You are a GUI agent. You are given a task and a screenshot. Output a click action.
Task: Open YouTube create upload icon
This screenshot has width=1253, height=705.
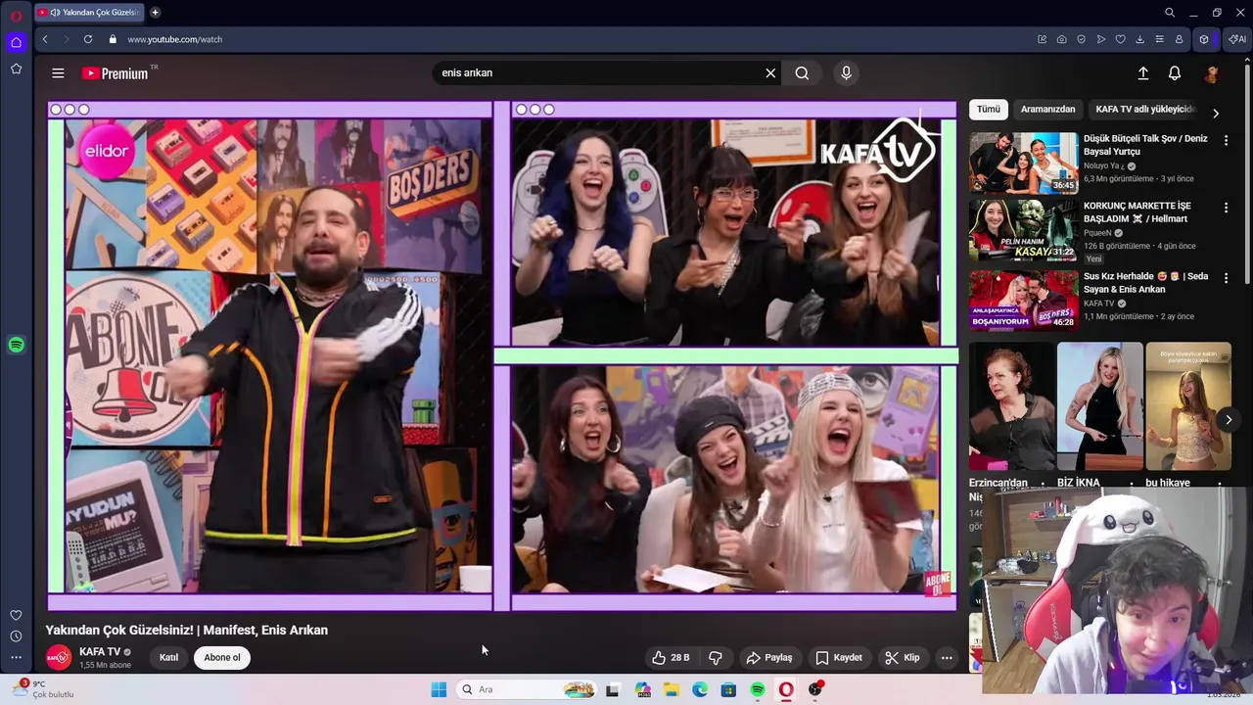pyautogui.click(x=1142, y=73)
